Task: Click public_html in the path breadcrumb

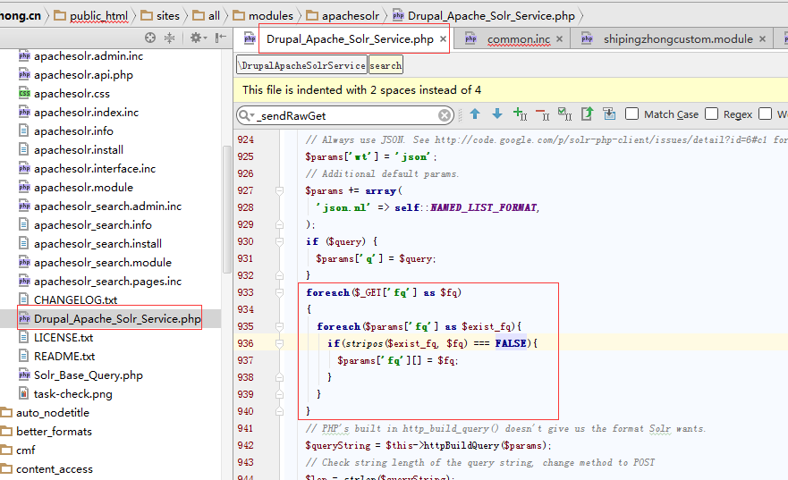Action: coord(98,15)
